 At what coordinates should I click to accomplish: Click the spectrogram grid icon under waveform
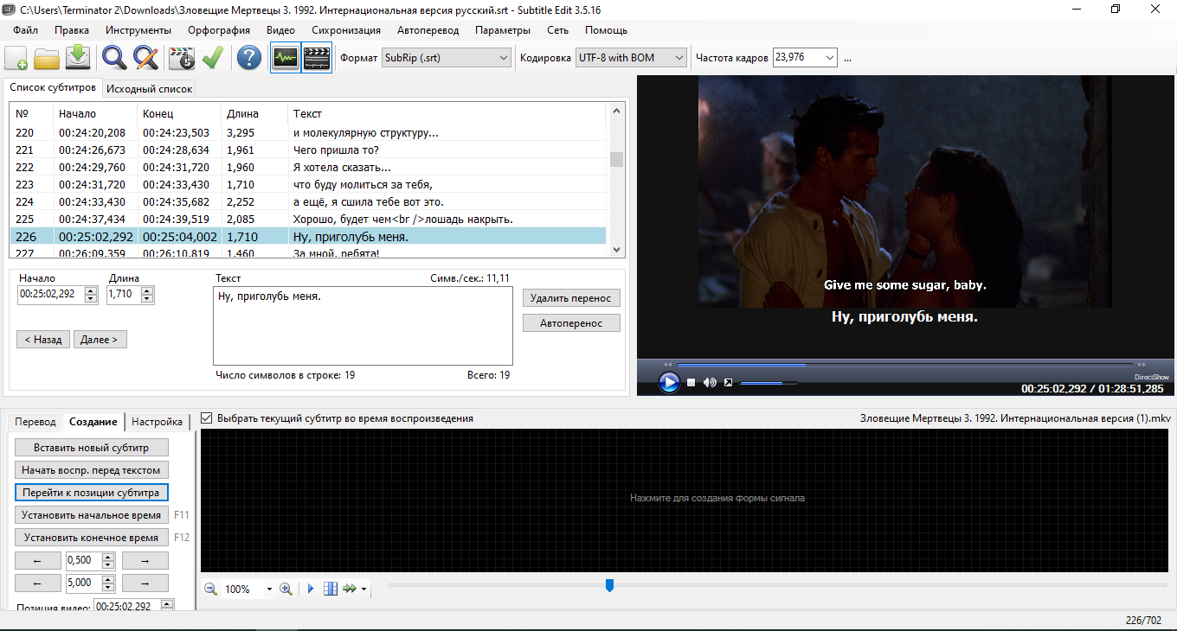pos(330,589)
